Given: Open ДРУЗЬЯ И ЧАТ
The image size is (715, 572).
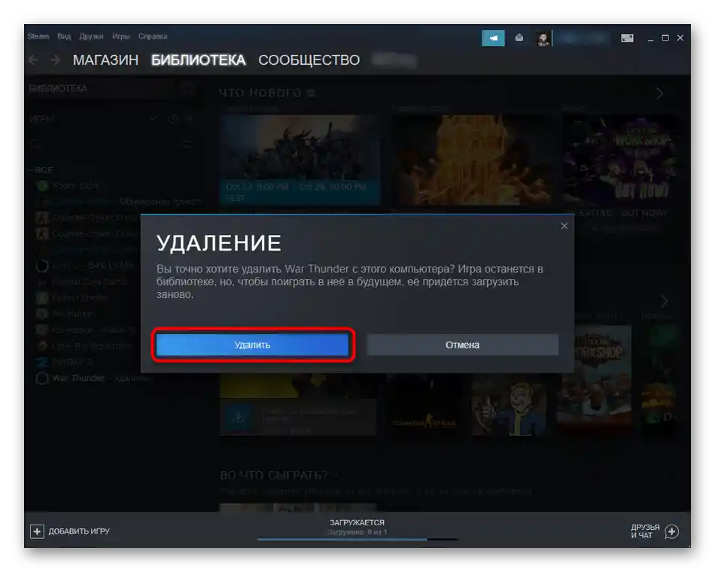Looking at the screenshot, I should click(645, 531).
